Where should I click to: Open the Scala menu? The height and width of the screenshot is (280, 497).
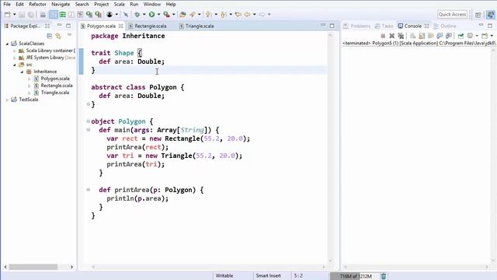point(119,5)
